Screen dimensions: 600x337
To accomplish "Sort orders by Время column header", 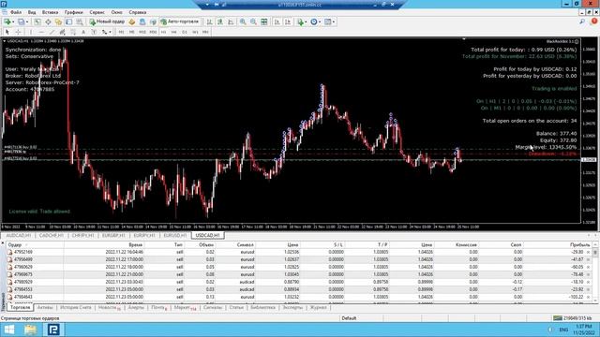I will pyautogui.click(x=135, y=244).
